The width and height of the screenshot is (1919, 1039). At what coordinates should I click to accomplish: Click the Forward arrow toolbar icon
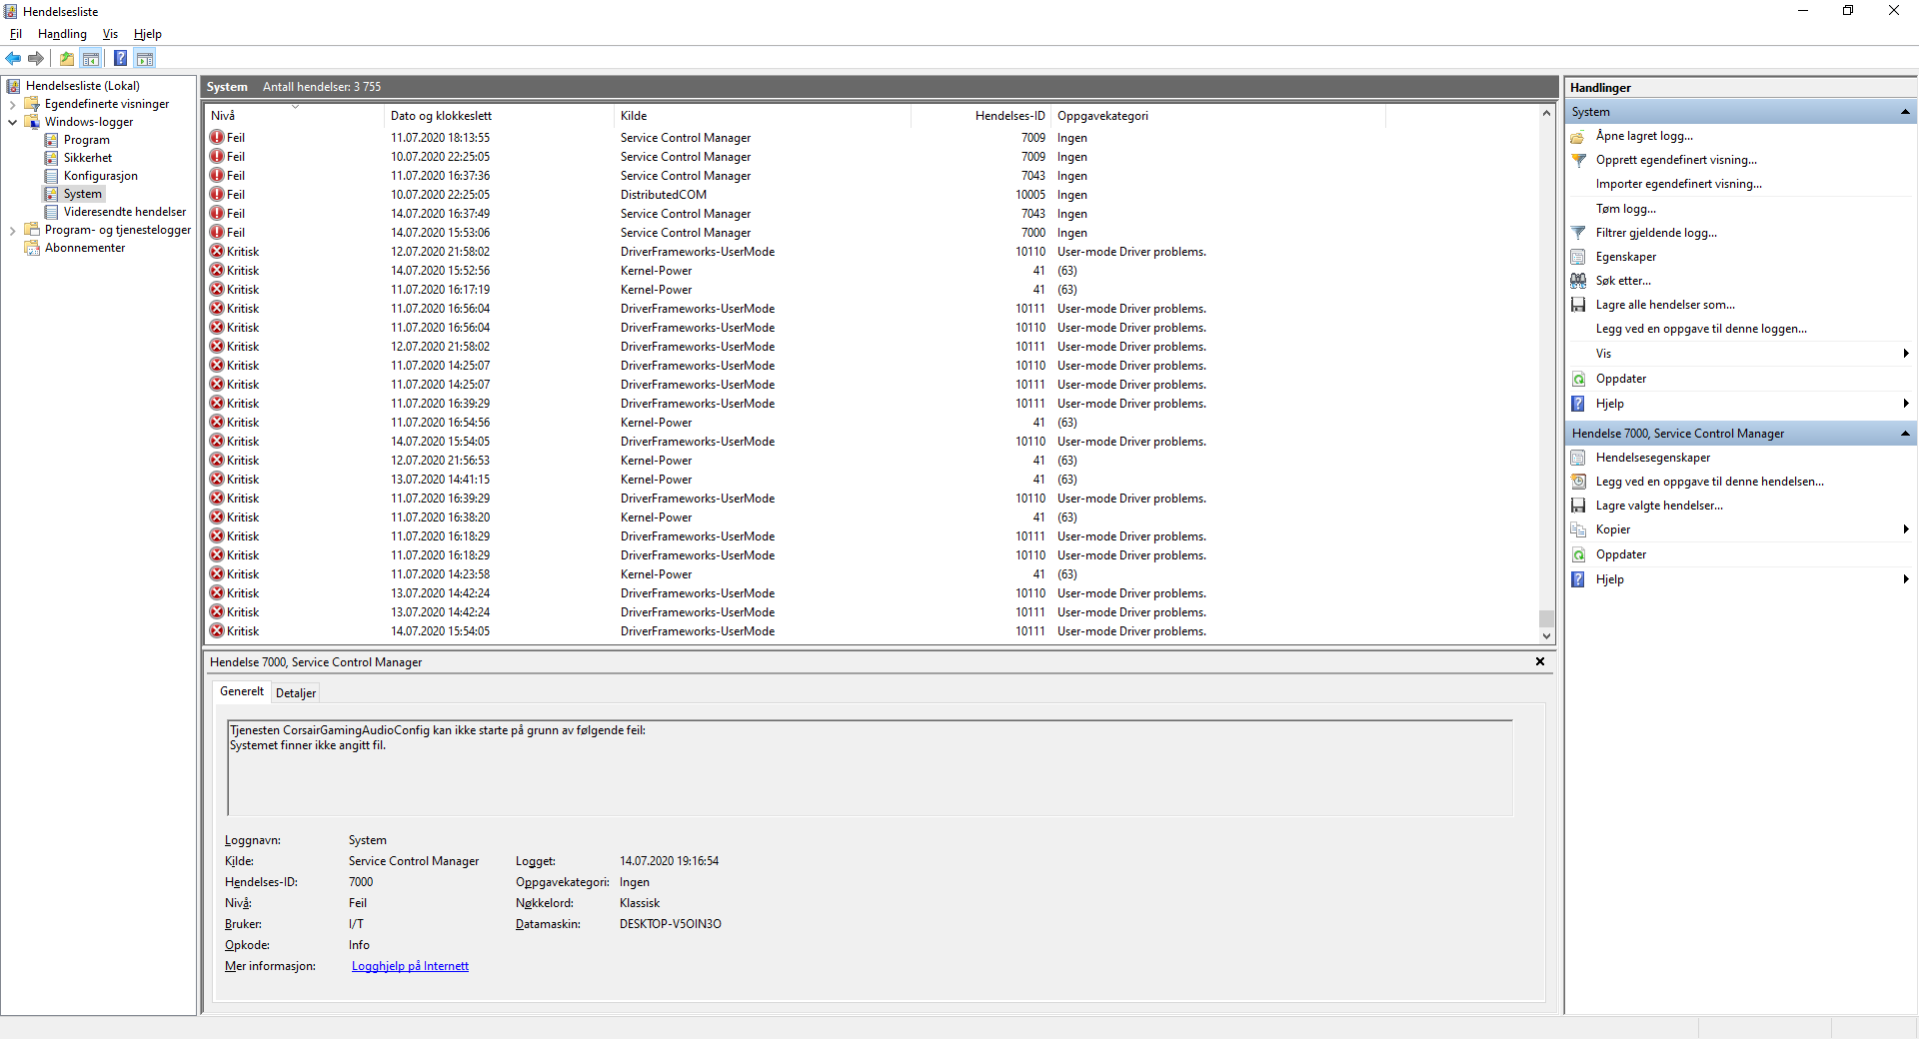coord(36,58)
